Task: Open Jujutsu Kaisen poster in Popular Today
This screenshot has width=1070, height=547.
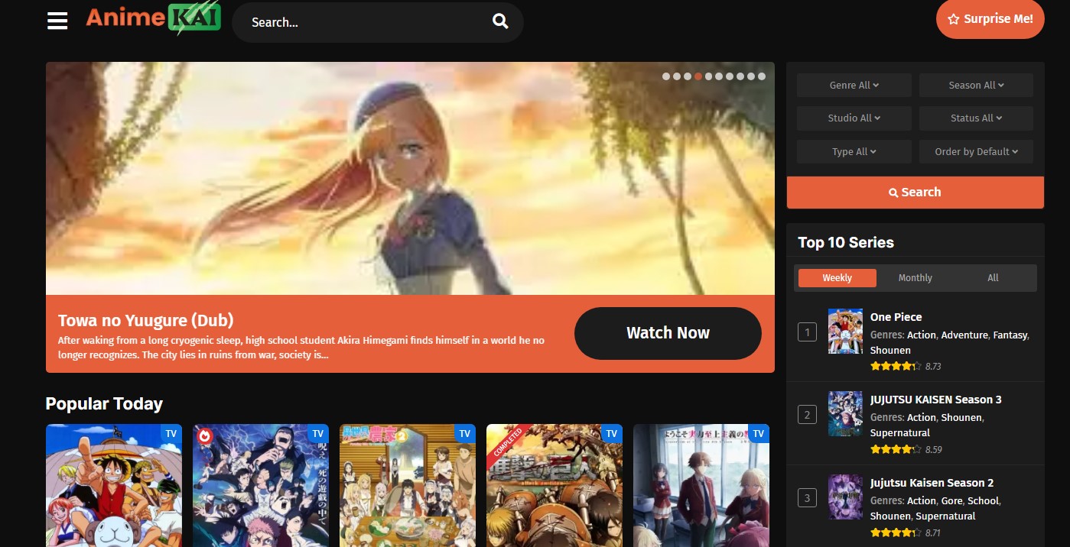Action: click(x=261, y=486)
